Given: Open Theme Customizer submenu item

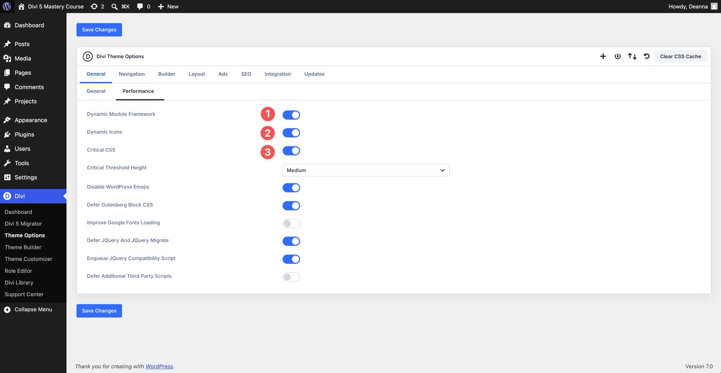Looking at the screenshot, I should point(28,259).
